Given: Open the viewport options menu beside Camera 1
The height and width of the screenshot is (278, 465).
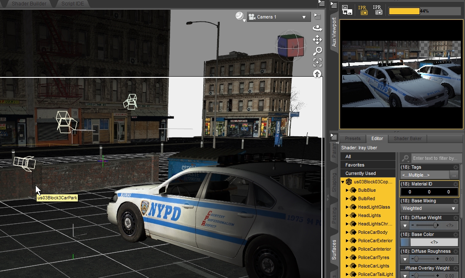Looking at the screenshot, I should click(x=317, y=16).
